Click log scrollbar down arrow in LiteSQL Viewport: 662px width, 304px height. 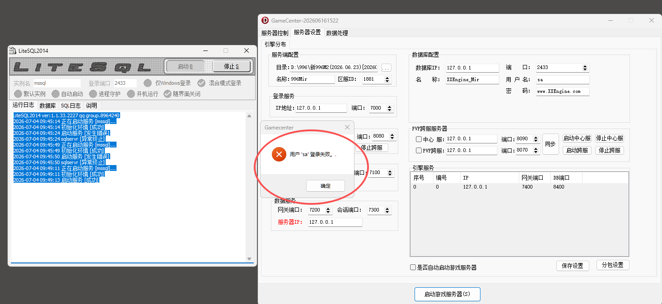pyautogui.click(x=249, y=259)
